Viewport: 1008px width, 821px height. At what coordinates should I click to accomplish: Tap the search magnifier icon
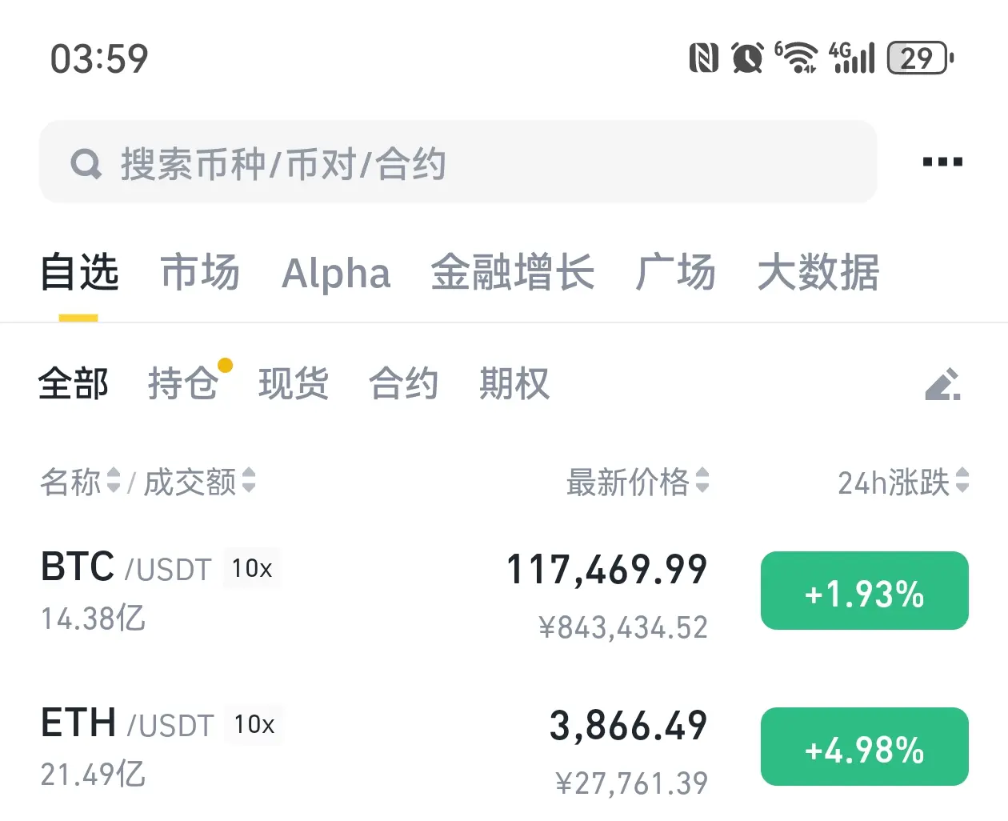pos(86,164)
